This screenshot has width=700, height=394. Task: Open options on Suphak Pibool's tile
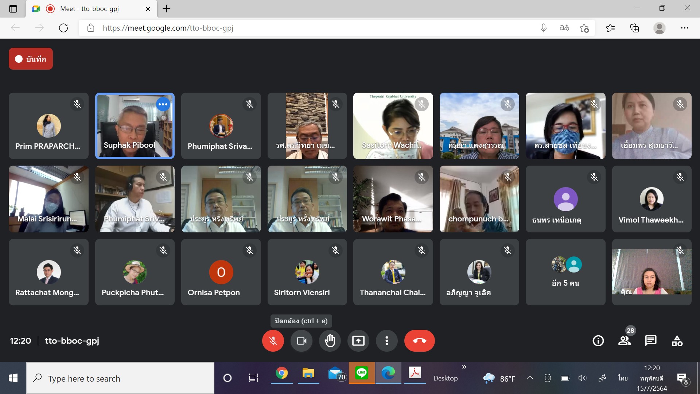(x=163, y=104)
